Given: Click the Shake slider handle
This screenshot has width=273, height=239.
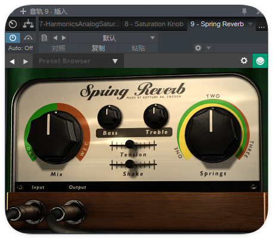Looking at the screenshot, I should [130, 164].
